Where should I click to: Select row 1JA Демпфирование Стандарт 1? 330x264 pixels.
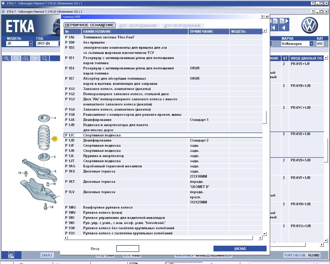[x=163, y=120]
